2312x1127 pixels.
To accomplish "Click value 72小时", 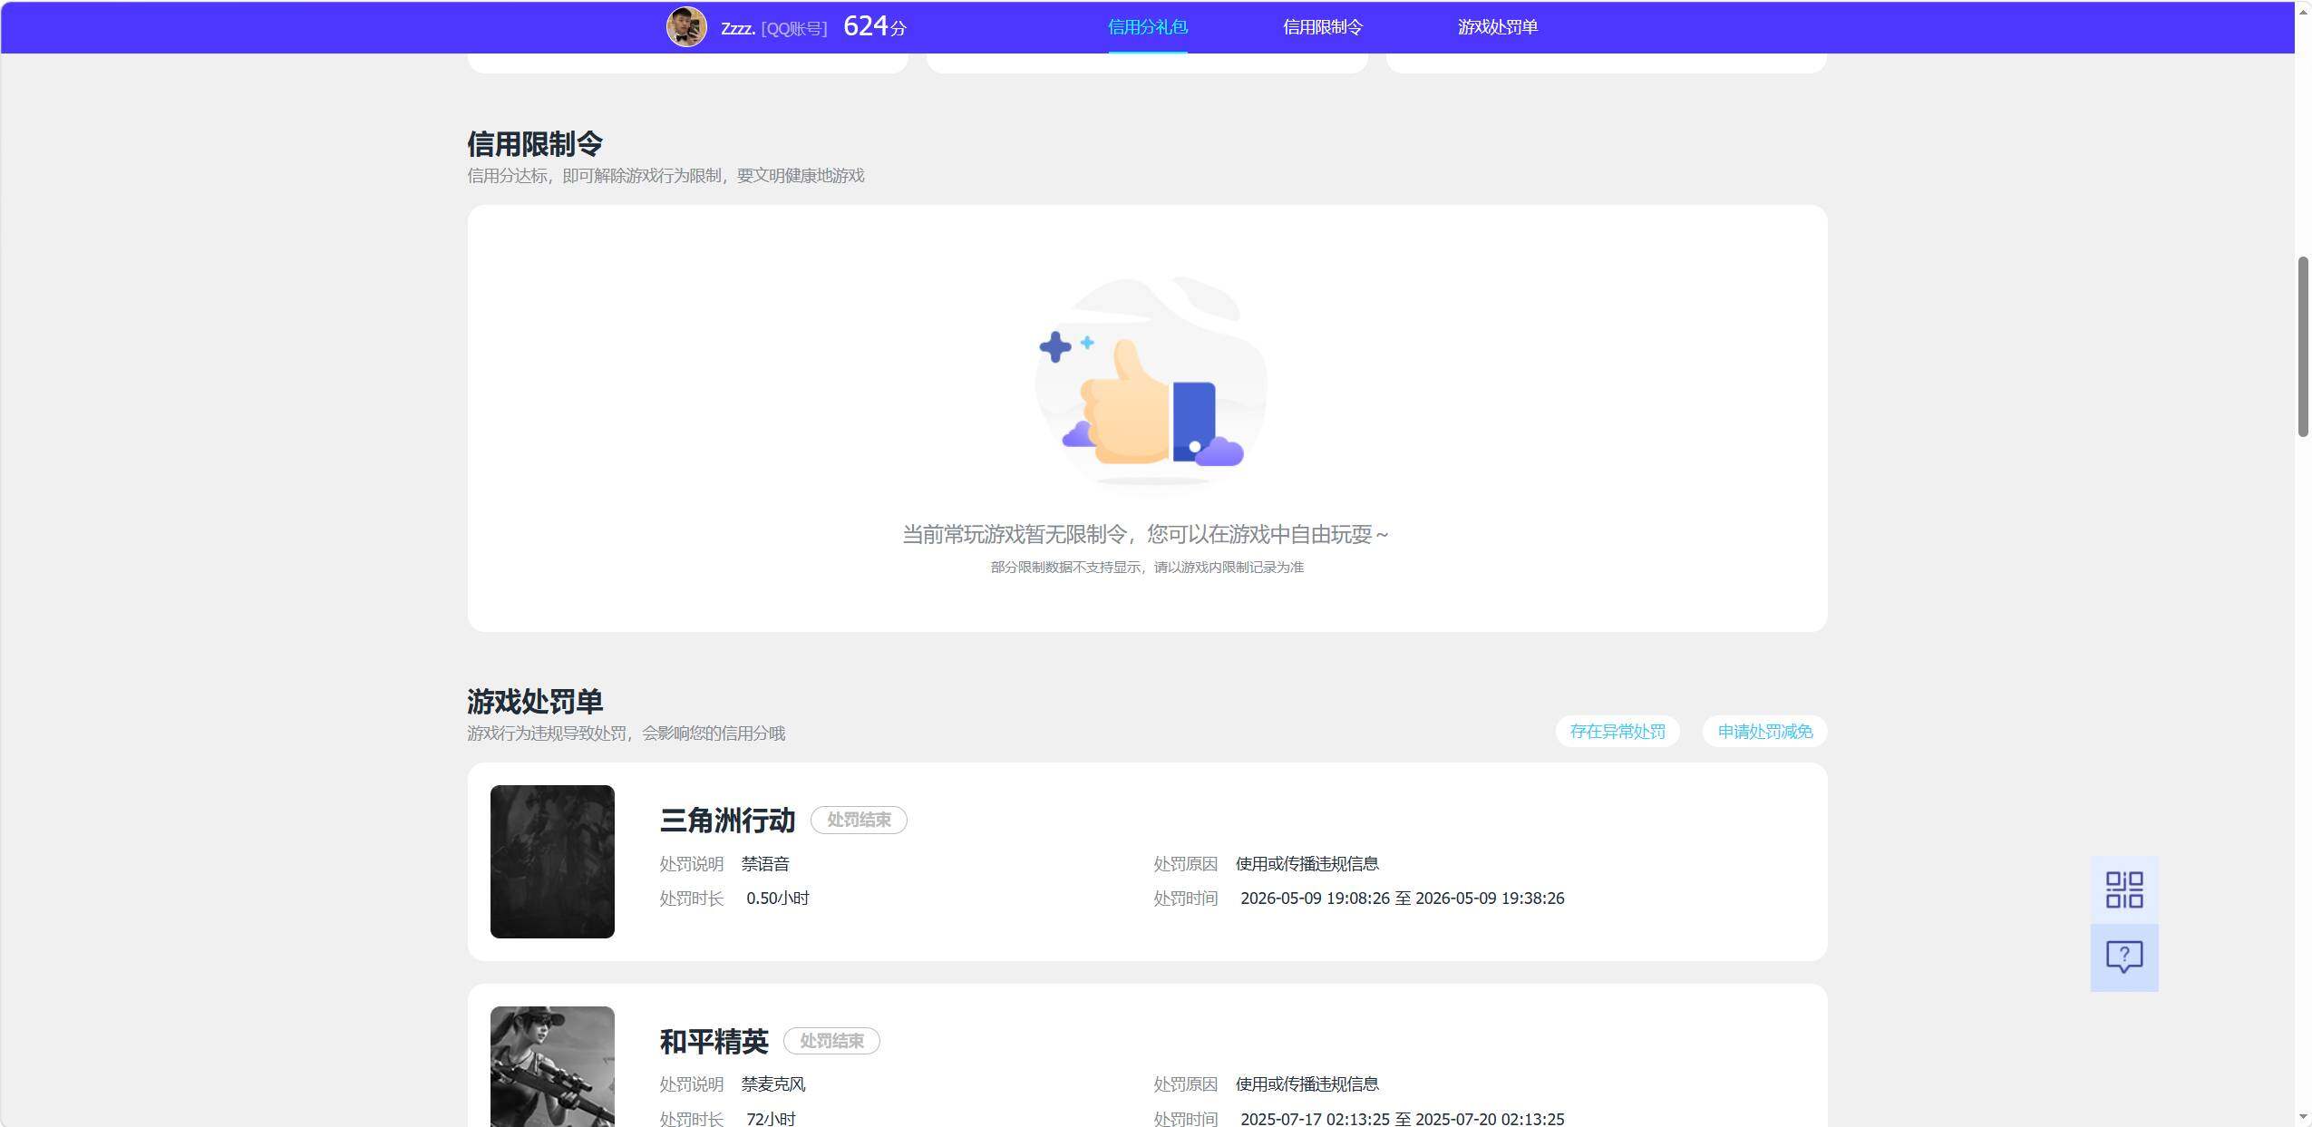I will (771, 1119).
